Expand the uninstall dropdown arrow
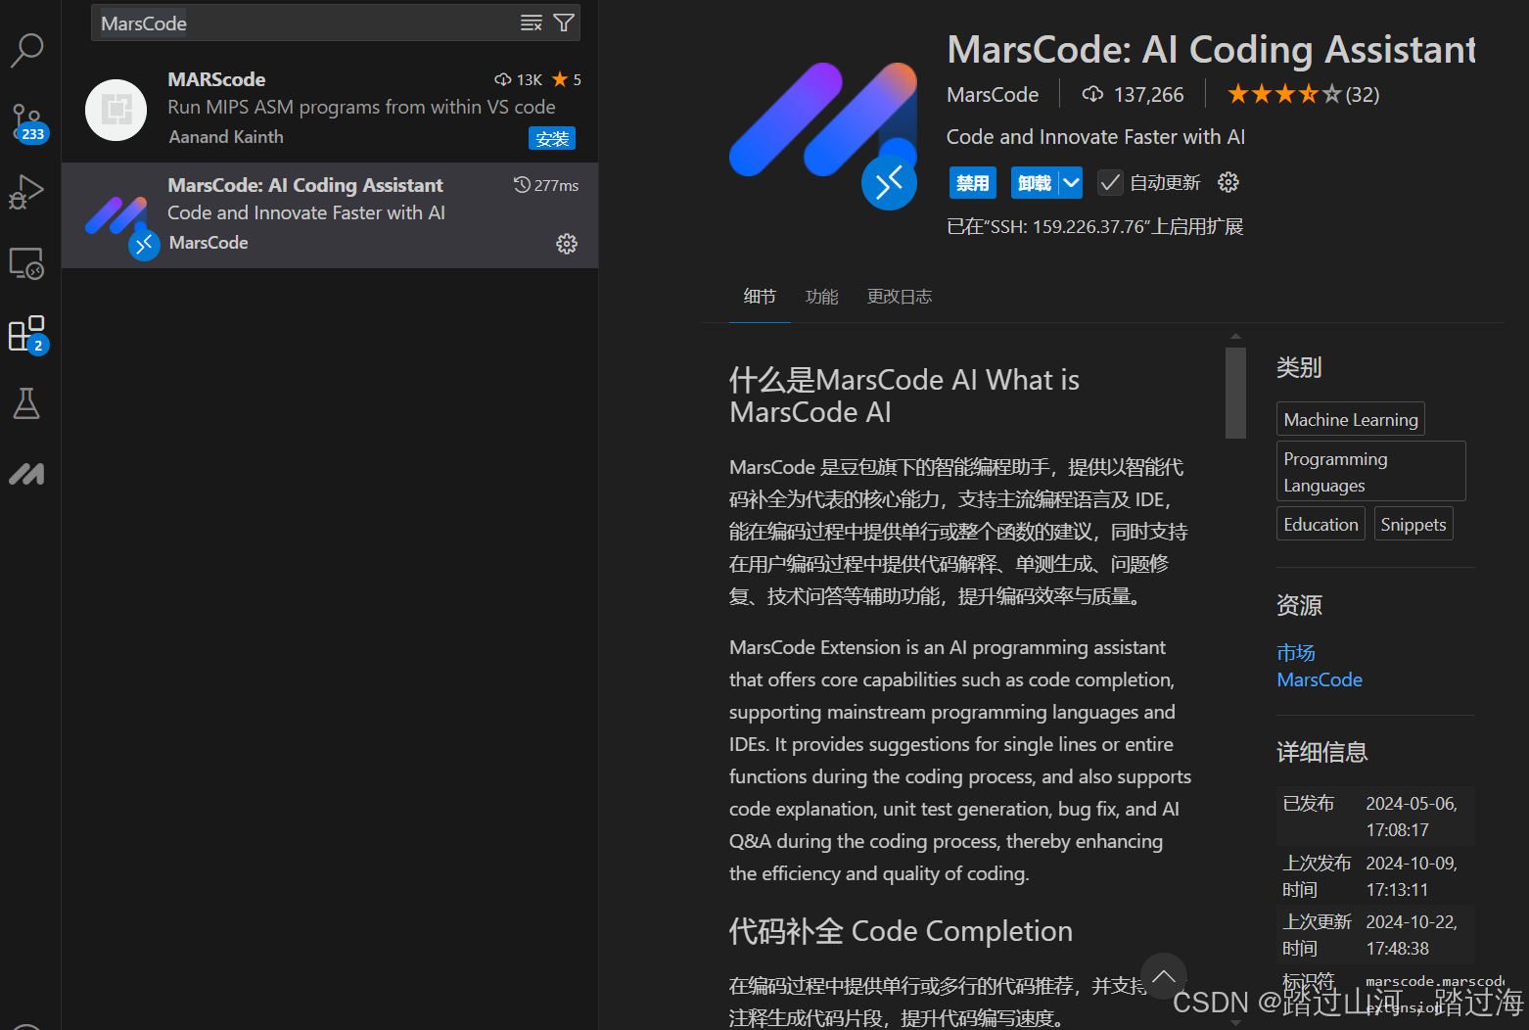The image size is (1529, 1030). [x=1072, y=182]
